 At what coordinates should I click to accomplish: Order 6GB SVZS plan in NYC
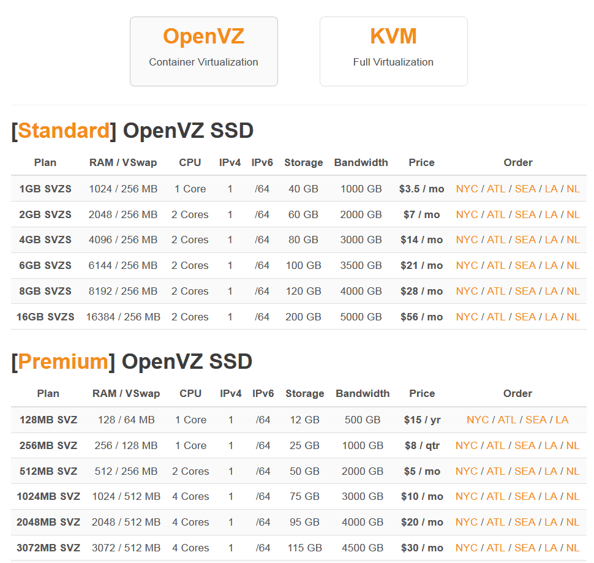tap(467, 266)
